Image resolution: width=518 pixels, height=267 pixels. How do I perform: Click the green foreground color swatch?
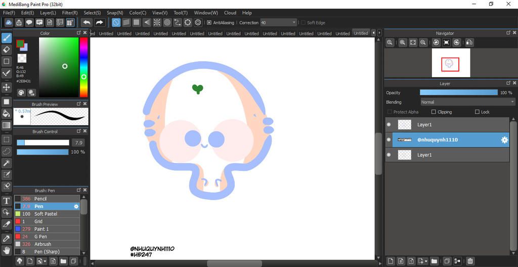point(20,43)
